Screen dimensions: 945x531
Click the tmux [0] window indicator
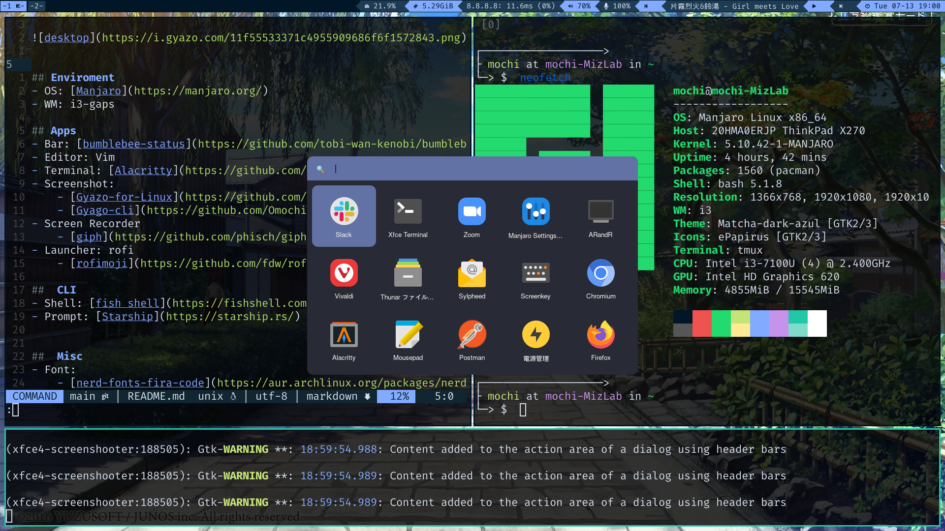[491, 24]
